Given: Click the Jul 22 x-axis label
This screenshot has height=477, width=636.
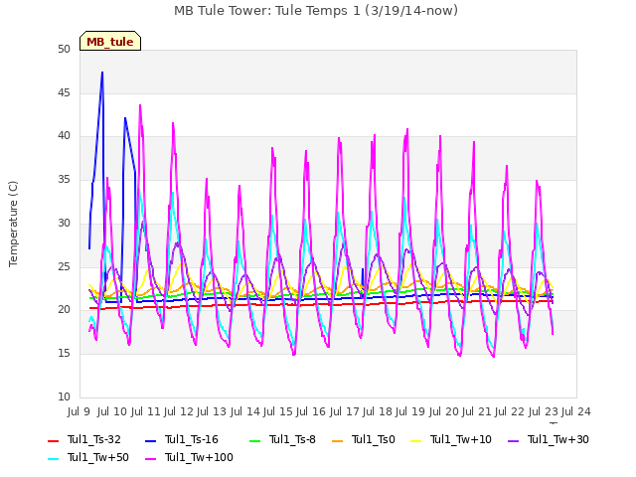Looking at the screenshot, I should tap(510, 411).
